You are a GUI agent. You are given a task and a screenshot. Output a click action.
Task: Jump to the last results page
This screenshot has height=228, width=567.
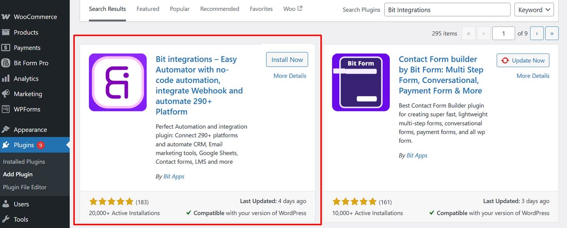pos(552,34)
